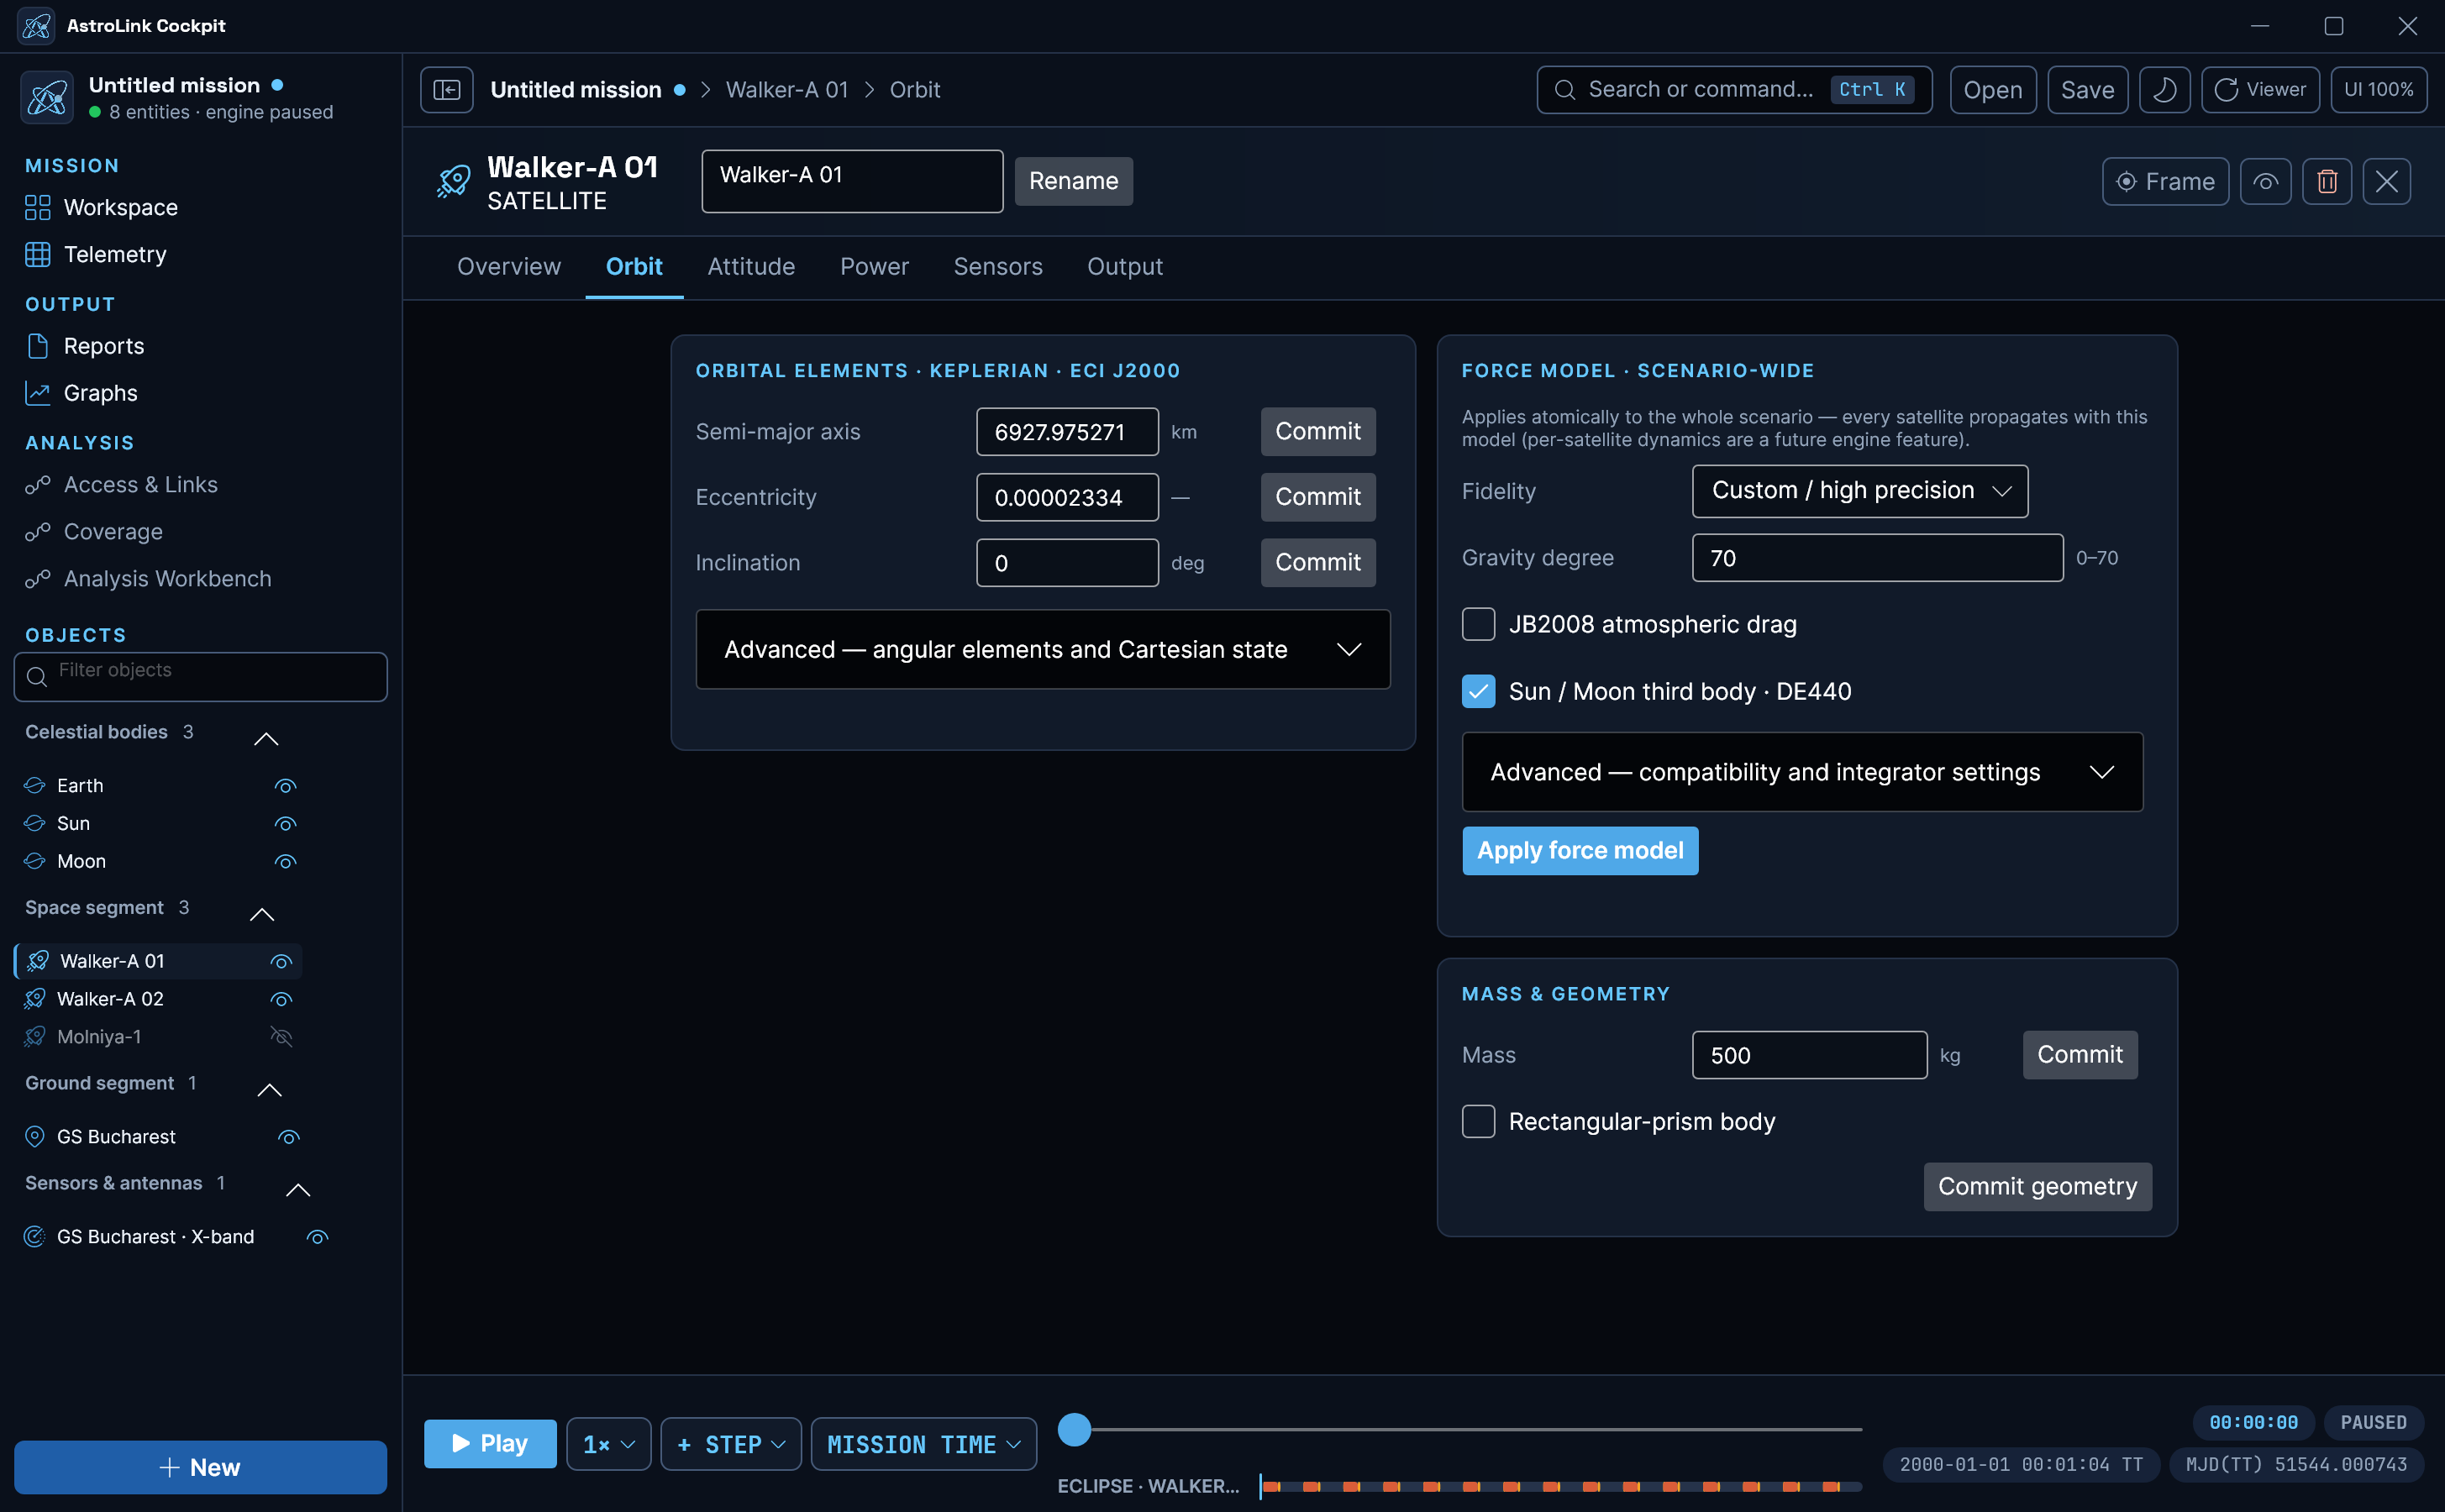
Task: Click the New button in sidebar
Action: (x=200, y=1467)
